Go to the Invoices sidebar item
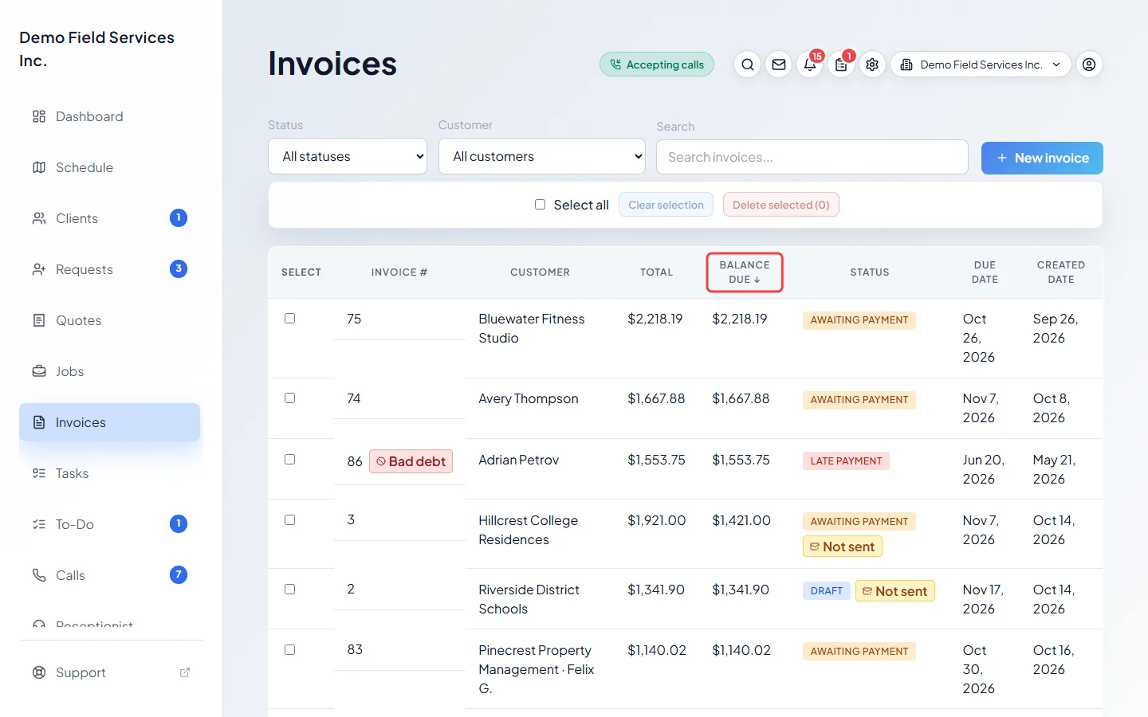The image size is (1148, 717). [110, 422]
